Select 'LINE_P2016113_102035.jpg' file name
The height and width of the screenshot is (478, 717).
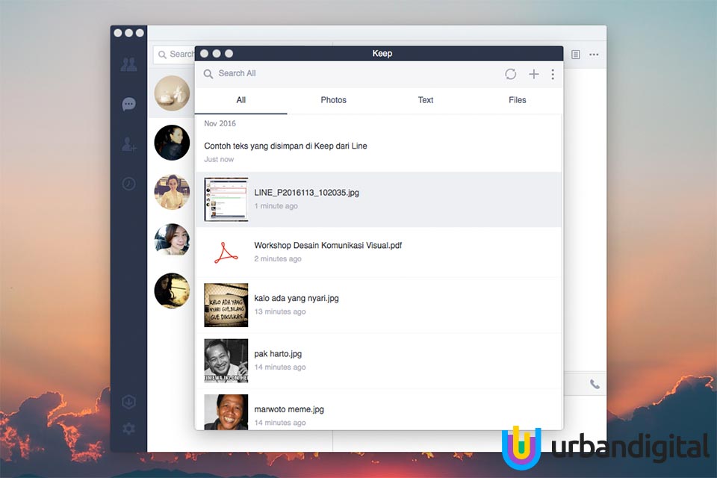tap(306, 193)
